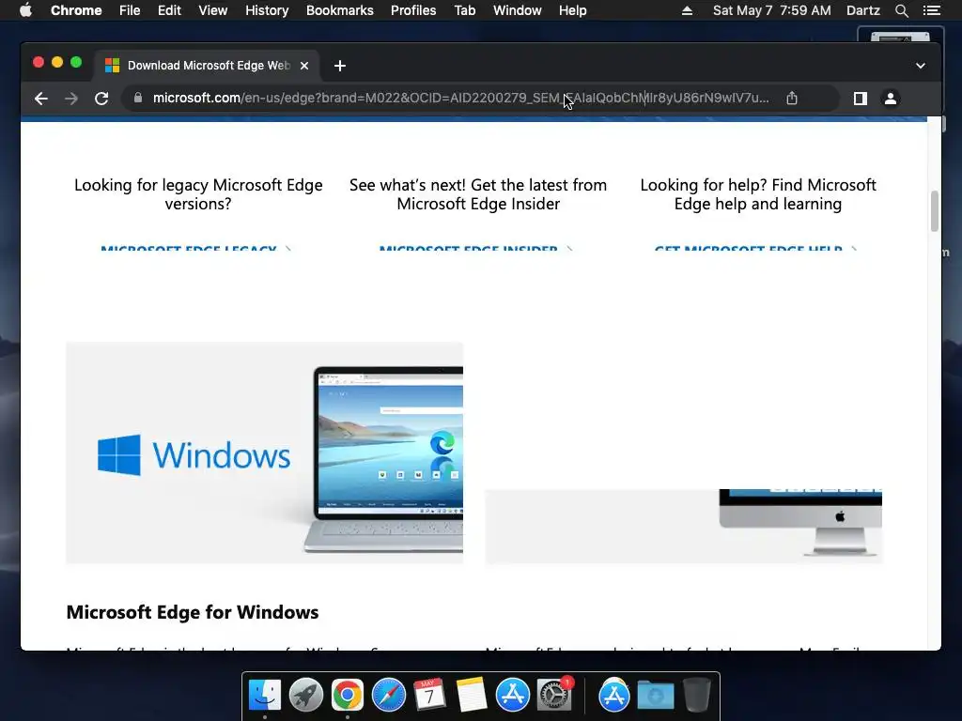Open the Edit menu
The image size is (962, 721).
point(169,10)
